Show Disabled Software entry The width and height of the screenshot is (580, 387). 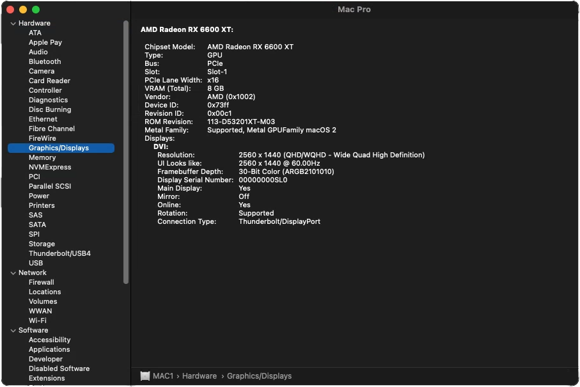[x=59, y=369]
